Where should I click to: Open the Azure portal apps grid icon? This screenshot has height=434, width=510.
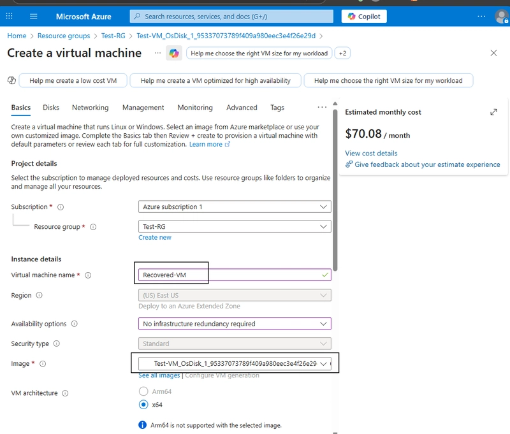9,16
